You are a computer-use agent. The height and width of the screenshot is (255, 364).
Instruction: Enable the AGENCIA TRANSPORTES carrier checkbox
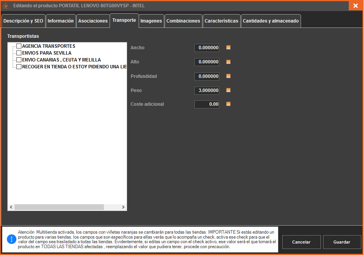click(19, 46)
